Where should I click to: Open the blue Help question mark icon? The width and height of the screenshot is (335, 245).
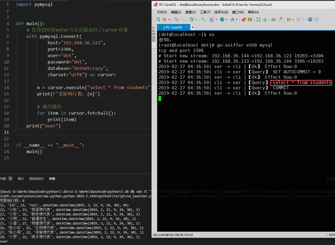coord(310,20)
